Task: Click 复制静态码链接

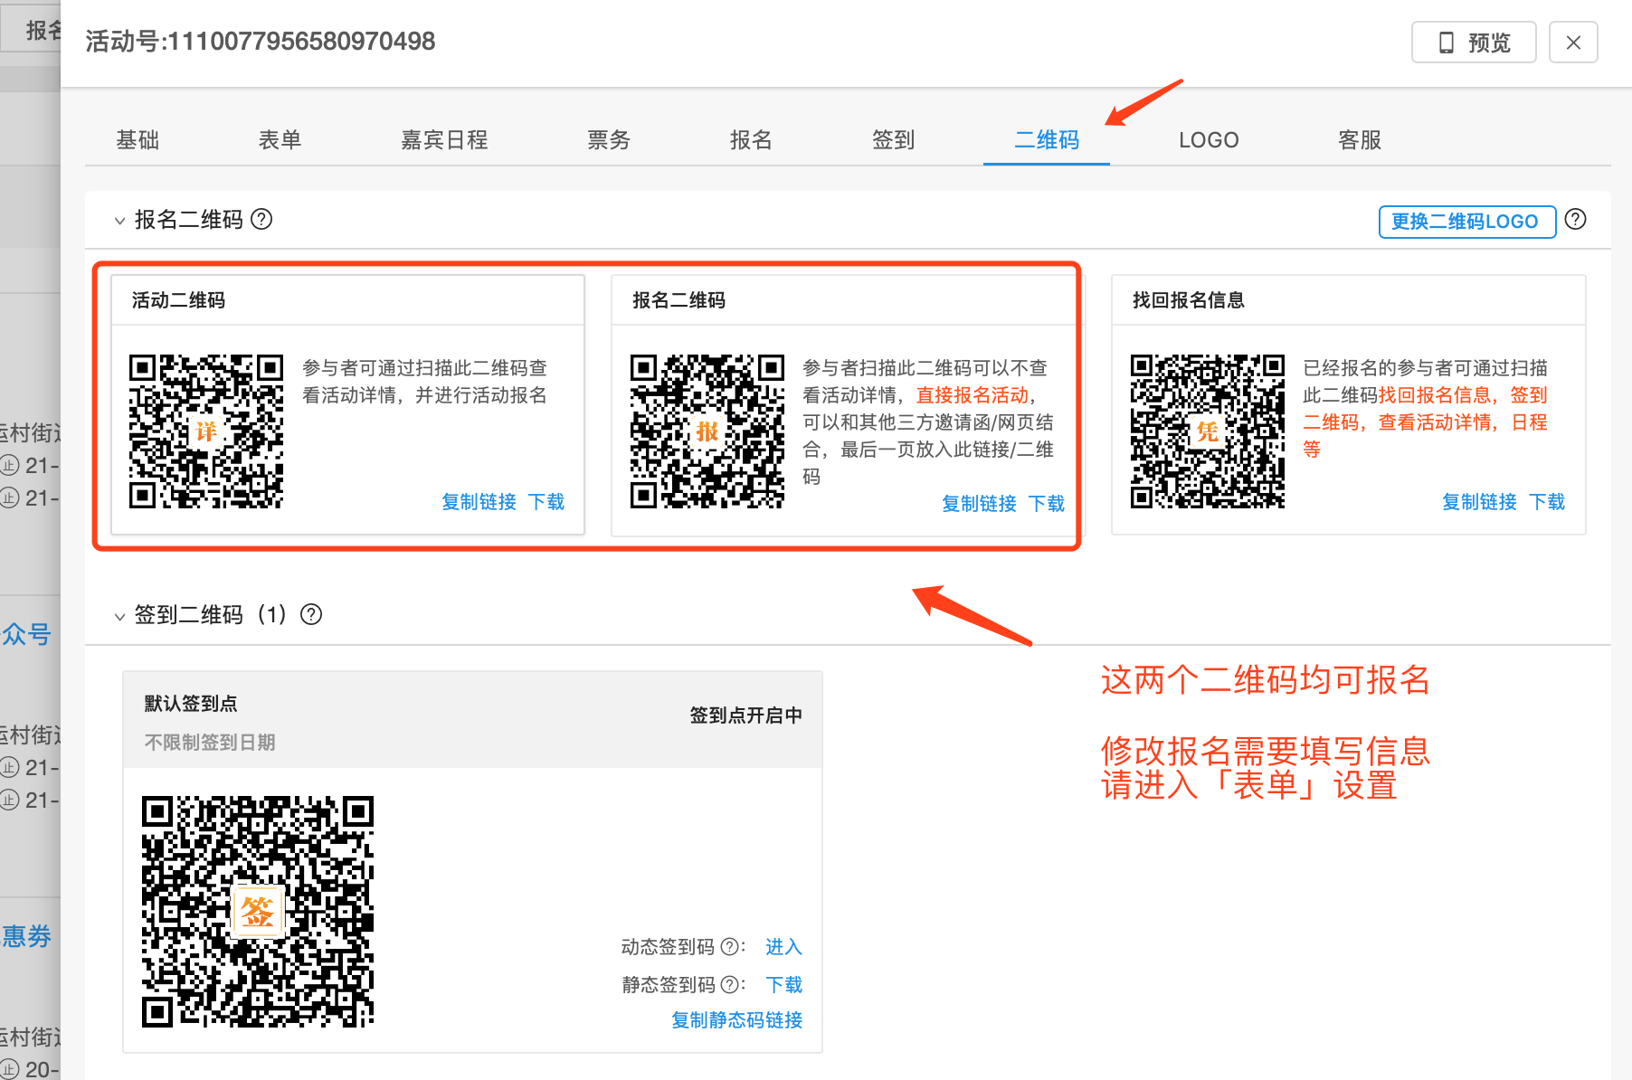Action: tap(736, 1020)
